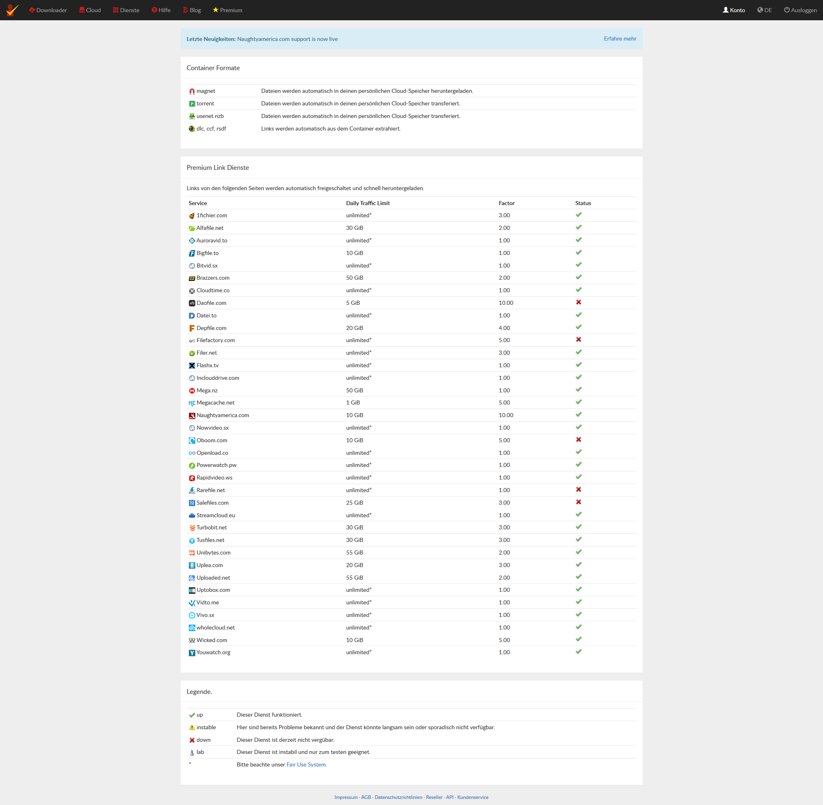Click the green check status for 1fichier.com
The width and height of the screenshot is (823, 805).
(578, 215)
